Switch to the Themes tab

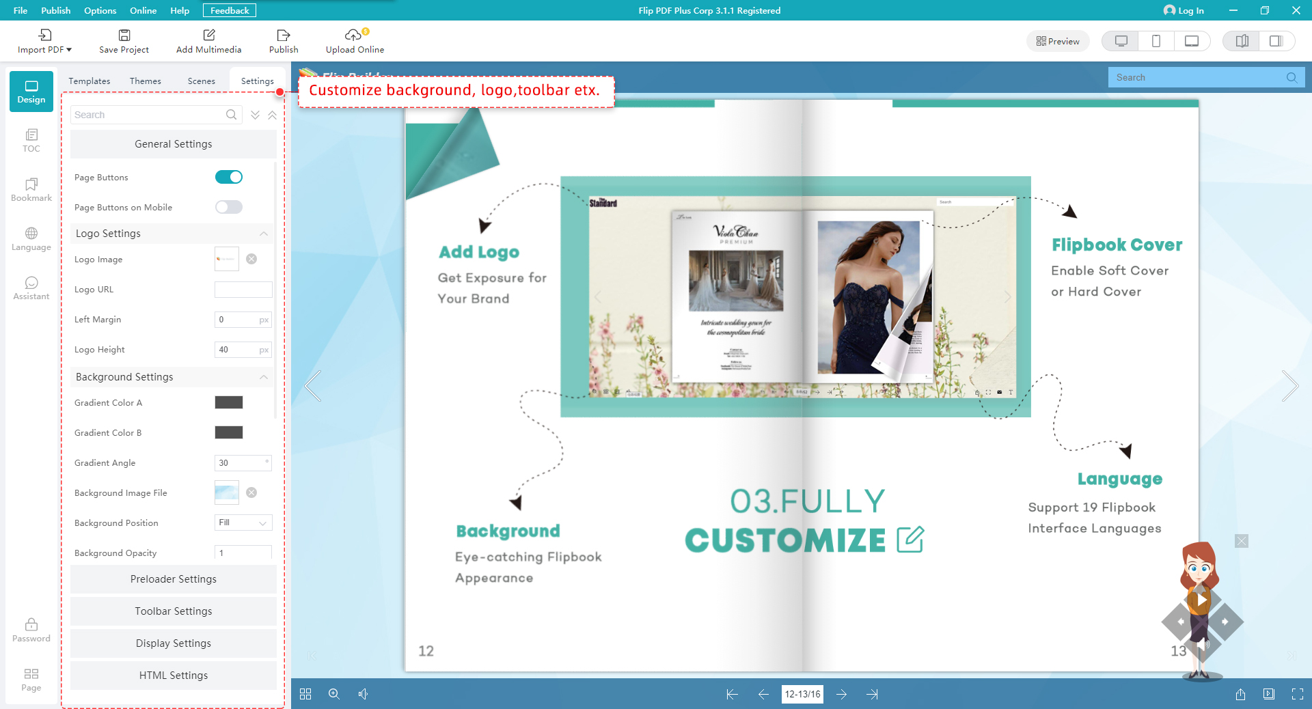145,81
